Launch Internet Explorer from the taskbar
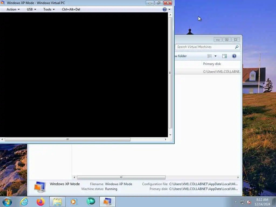Image resolution: width=276 pixels, height=207 pixels. 24,202
